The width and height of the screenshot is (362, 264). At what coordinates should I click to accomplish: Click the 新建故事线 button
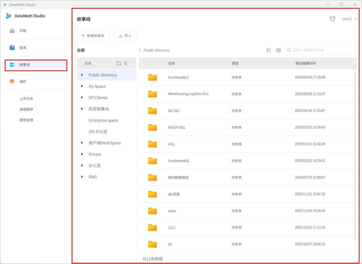(93, 36)
